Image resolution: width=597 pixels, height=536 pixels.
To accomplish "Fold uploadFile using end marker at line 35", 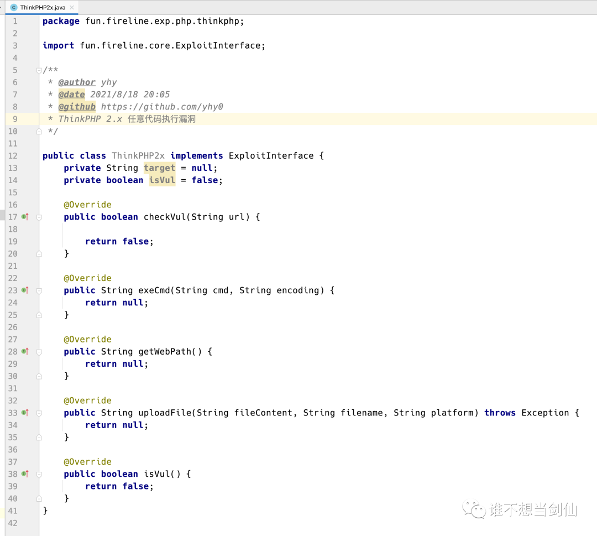I will coord(39,438).
